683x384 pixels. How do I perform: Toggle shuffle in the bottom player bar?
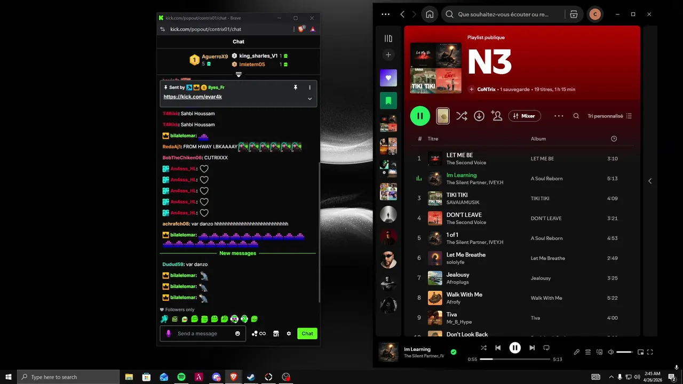click(483, 348)
